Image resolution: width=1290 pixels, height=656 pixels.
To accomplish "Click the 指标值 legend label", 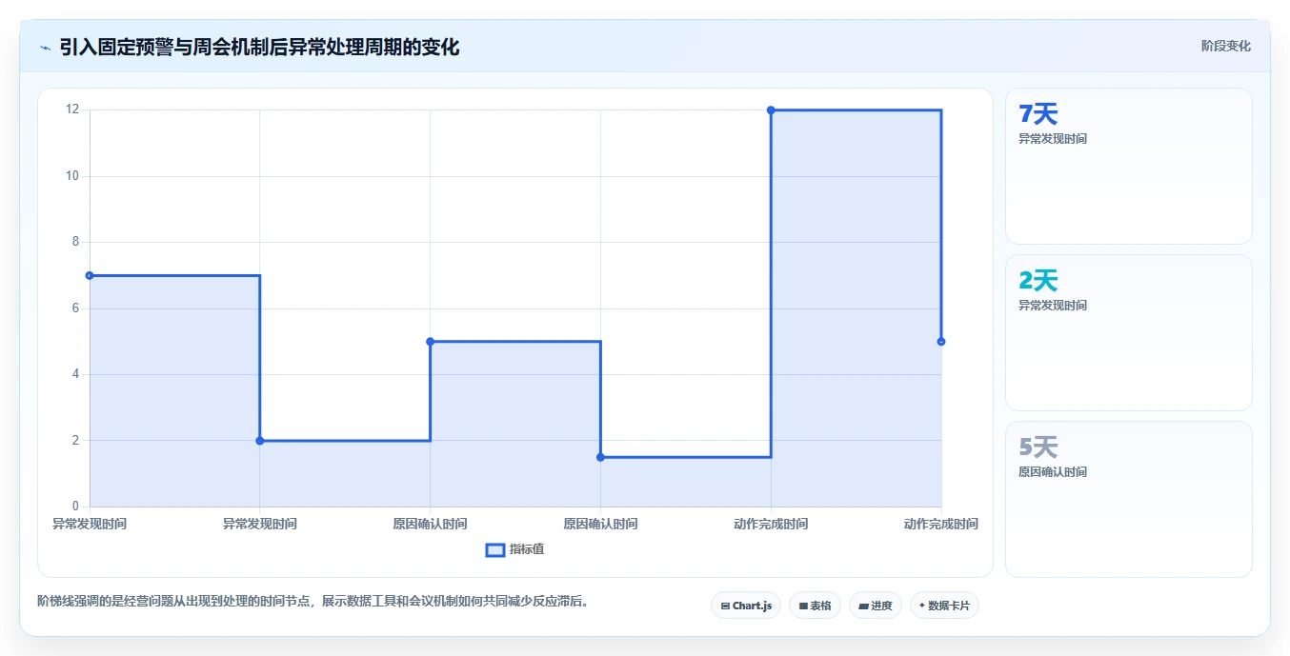I will (527, 550).
